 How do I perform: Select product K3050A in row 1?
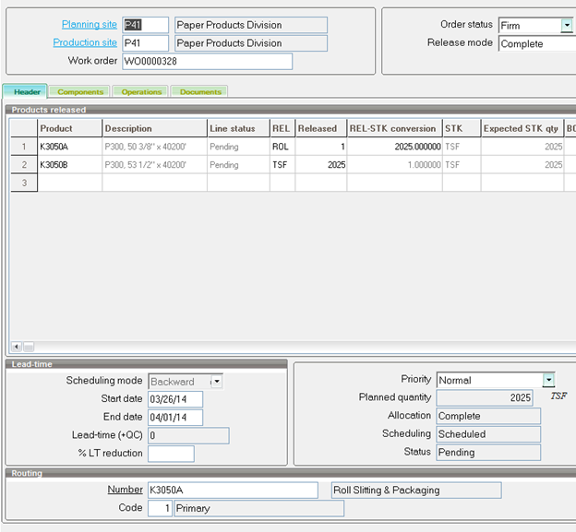pyautogui.click(x=69, y=147)
